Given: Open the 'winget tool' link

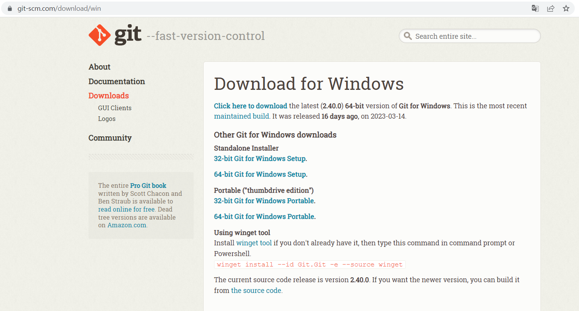Looking at the screenshot, I should coord(254,243).
